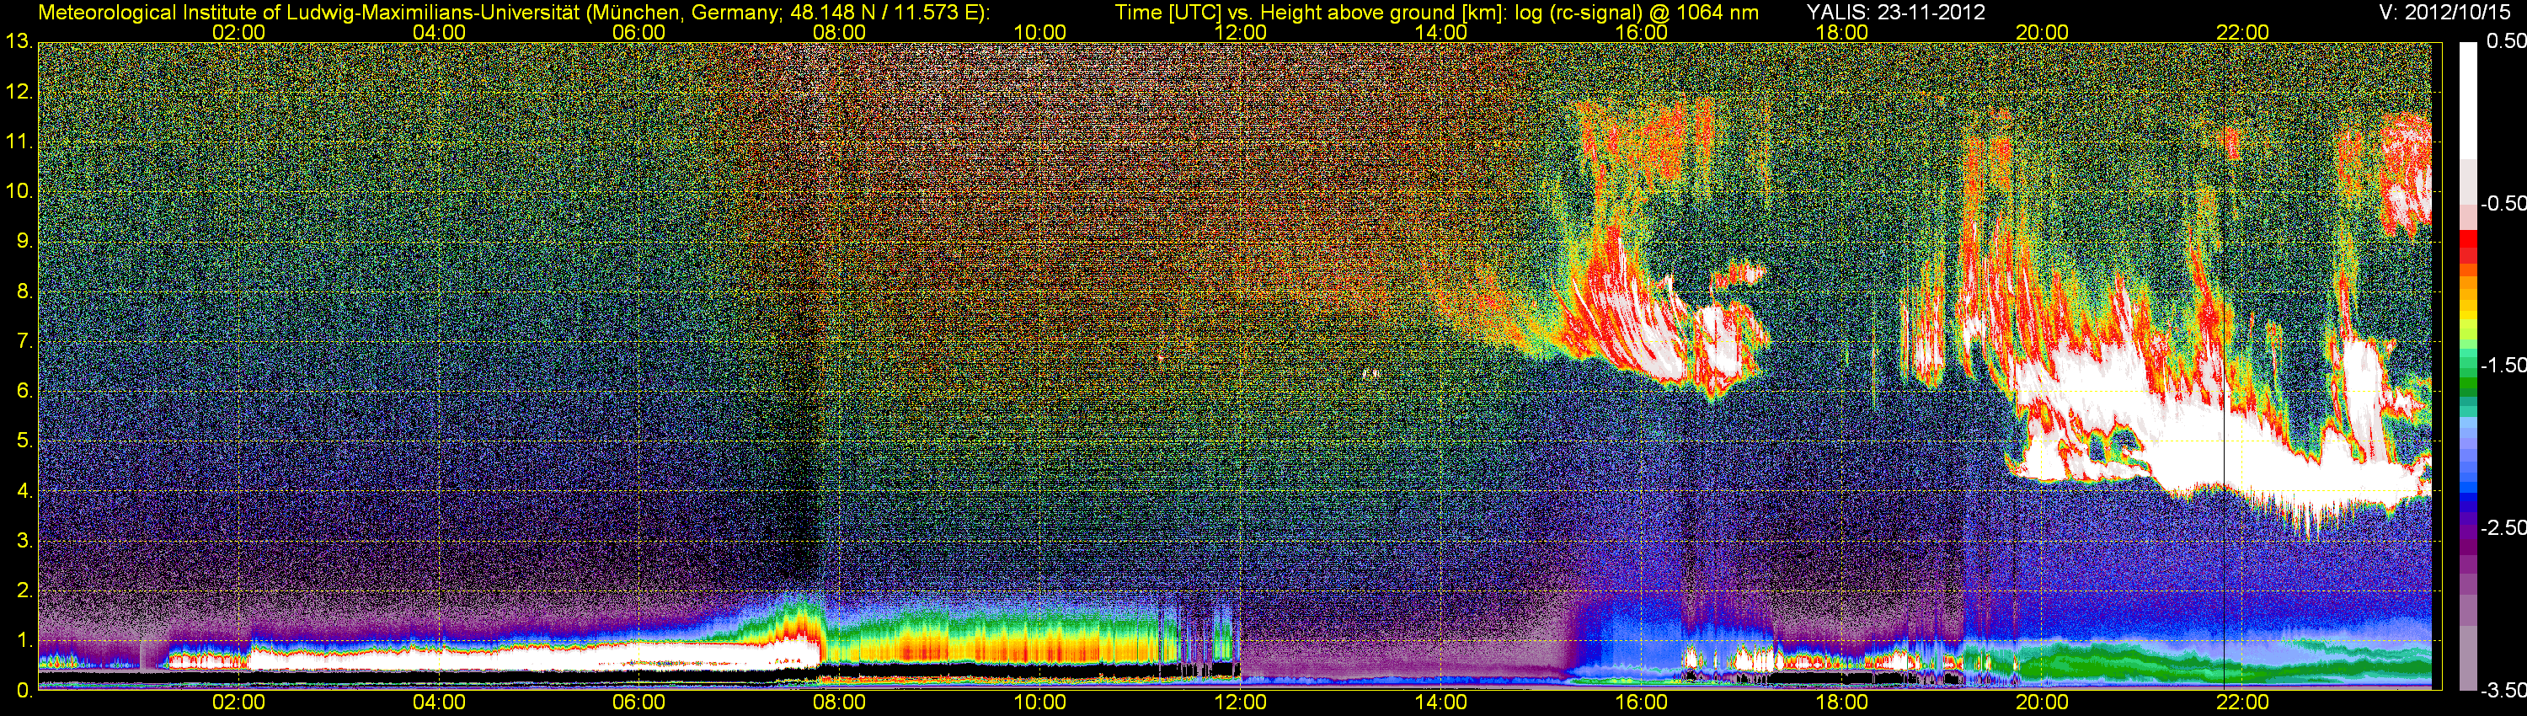Click the '10.' height axis label
Screen dimensions: 2527x716
pyautogui.click(x=19, y=191)
